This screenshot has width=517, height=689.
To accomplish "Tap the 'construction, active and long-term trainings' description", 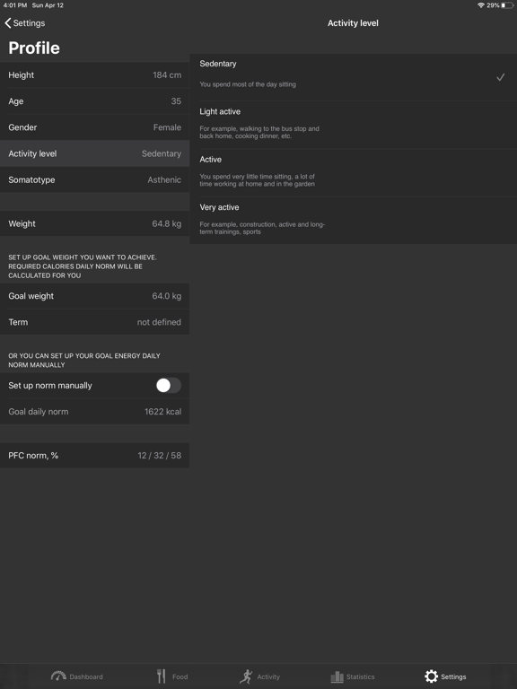I will pos(262,228).
